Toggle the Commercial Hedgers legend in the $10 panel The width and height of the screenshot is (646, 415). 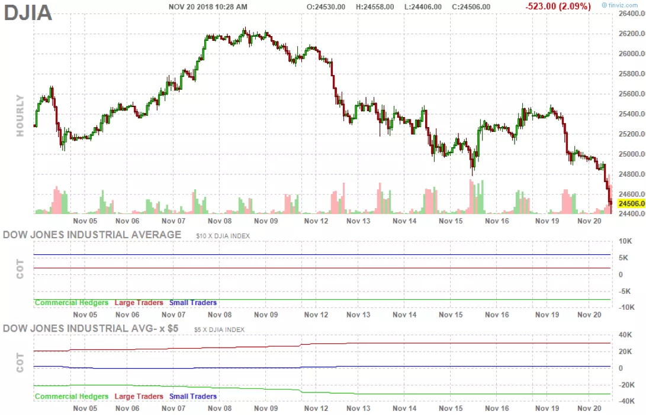(70, 302)
